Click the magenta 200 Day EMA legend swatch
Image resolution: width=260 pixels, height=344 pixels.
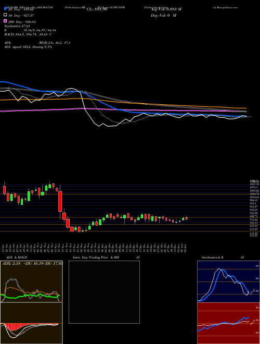coord(6,21)
